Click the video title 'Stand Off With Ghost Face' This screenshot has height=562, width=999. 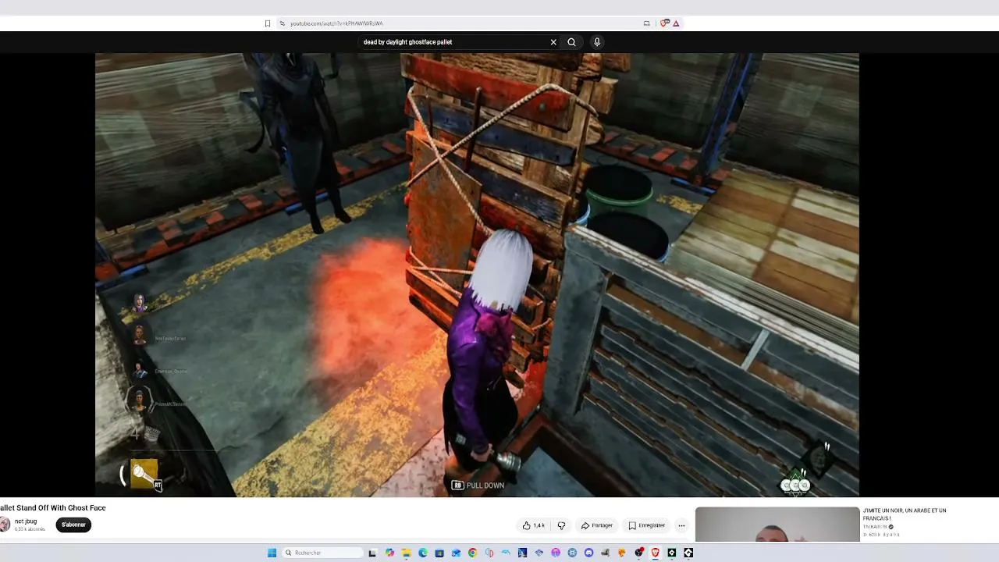point(53,508)
